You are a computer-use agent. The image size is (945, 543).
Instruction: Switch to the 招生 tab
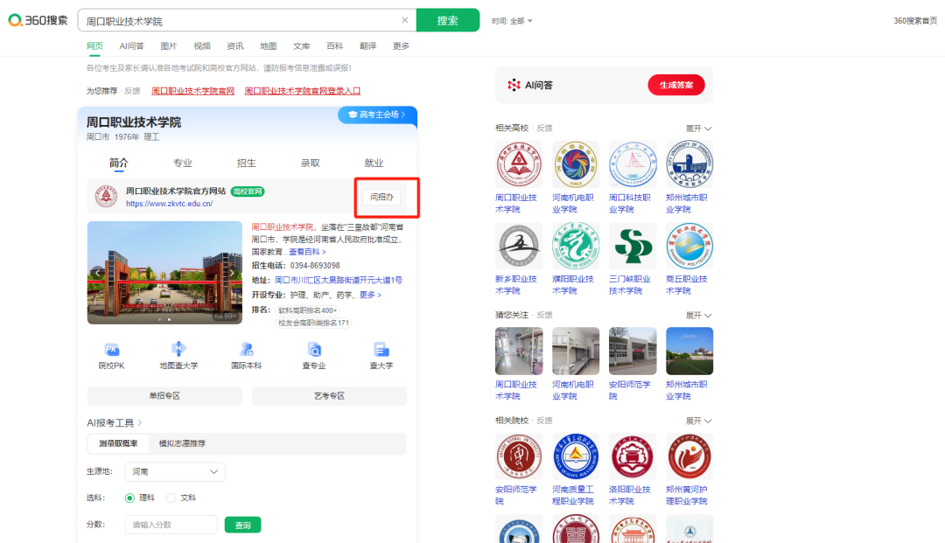point(247,163)
